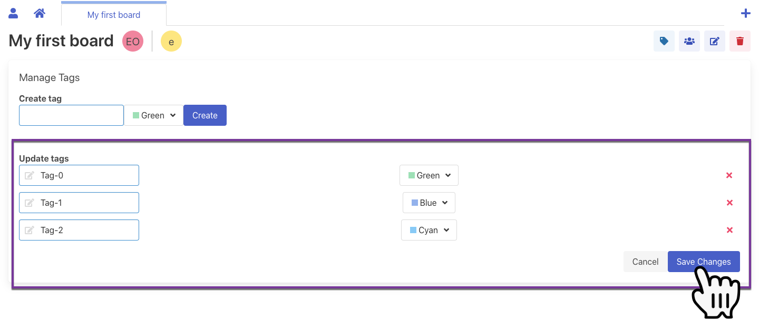Click the plus icon to add board

tap(745, 14)
